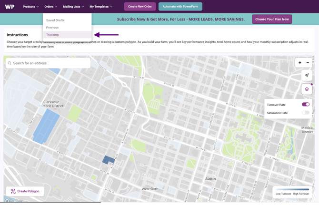Select Previous from Orders menu
Screen dimensions: 319x205
click(x=52, y=28)
